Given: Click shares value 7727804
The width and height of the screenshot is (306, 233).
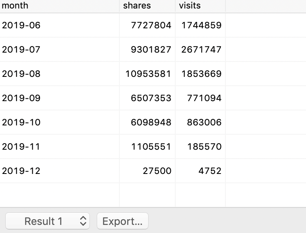Looking at the screenshot, I should [151, 25].
